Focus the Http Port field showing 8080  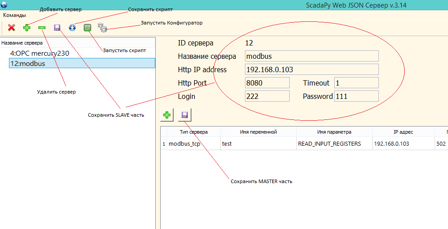(x=267, y=83)
